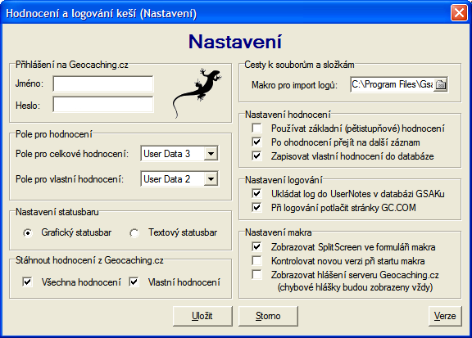Enable Používat základní (pětistupňové) hodnocení checkbox

[x=256, y=128]
